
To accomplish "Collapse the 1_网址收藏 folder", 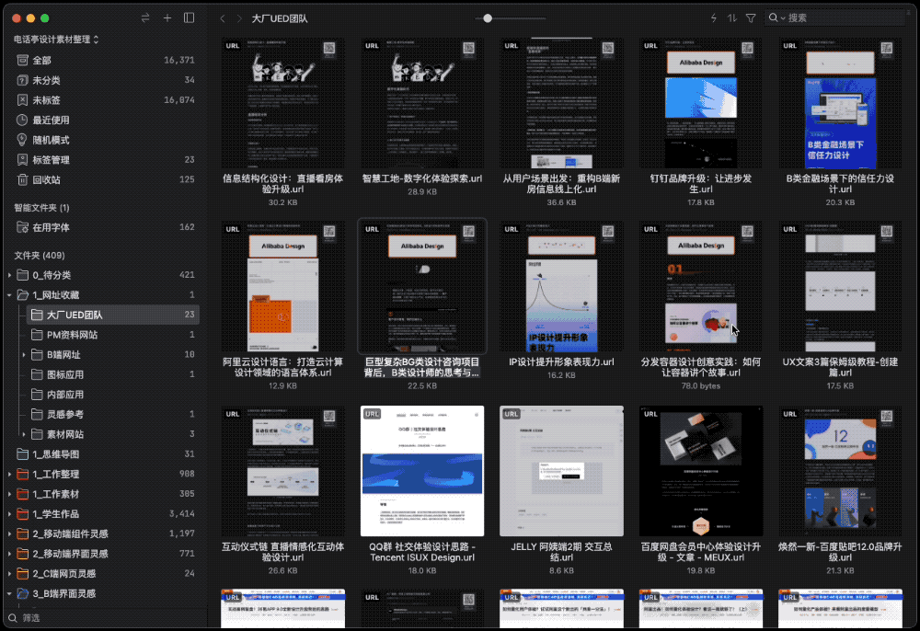I will pyautogui.click(x=9, y=295).
